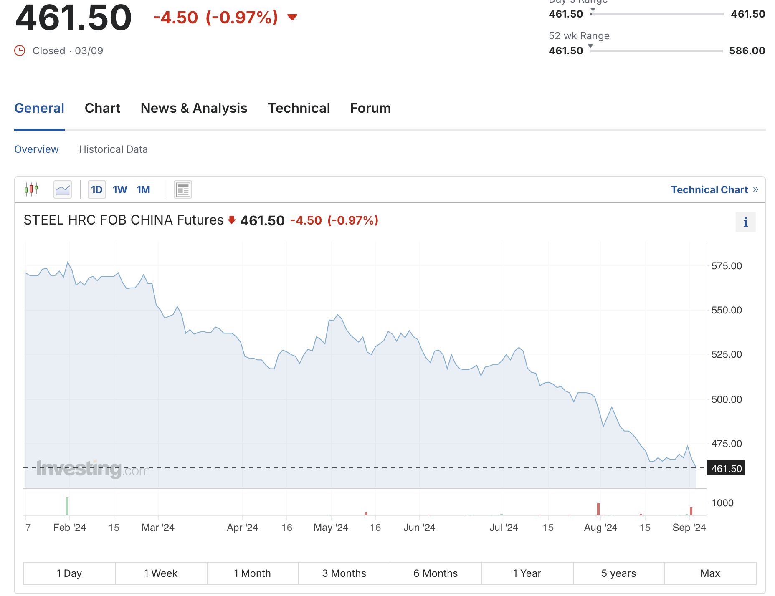Image resolution: width=775 pixels, height=596 pixels.
Task: Show the Max chart range
Action: [710, 573]
